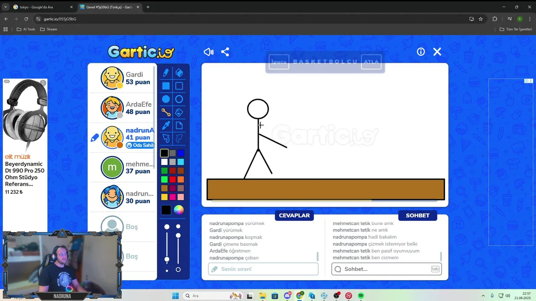Select the pencil drawing tool
The width and height of the screenshot is (536, 301).
click(166, 73)
